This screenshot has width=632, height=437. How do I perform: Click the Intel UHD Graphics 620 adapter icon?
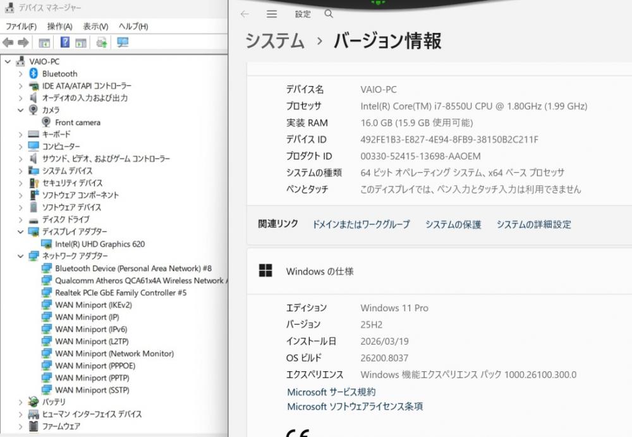[46, 243]
